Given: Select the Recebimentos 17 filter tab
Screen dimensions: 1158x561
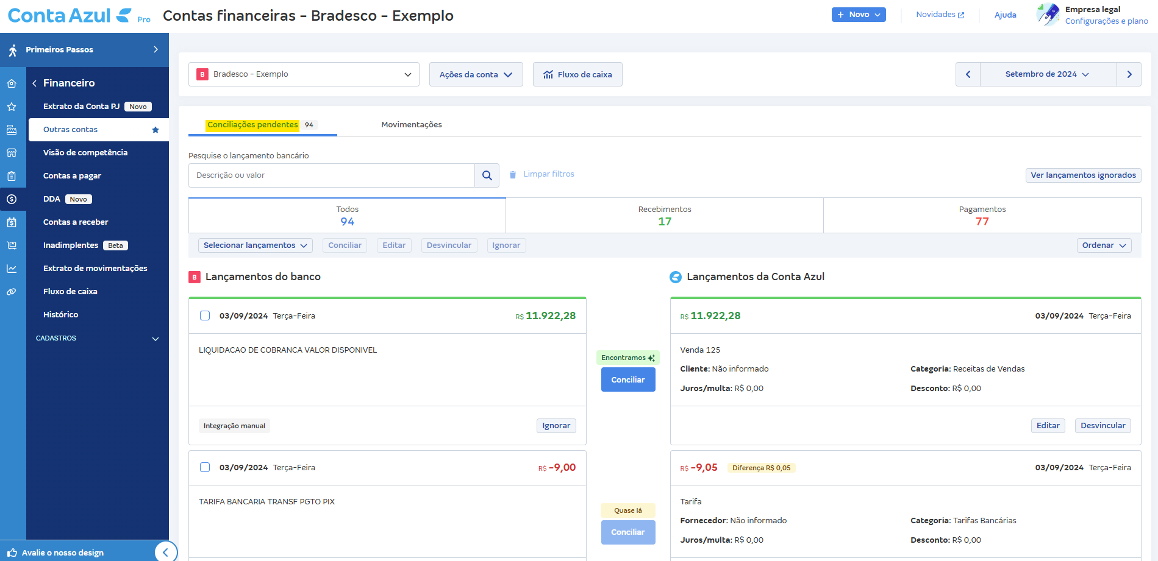Looking at the screenshot, I should pyautogui.click(x=665, y=216).
